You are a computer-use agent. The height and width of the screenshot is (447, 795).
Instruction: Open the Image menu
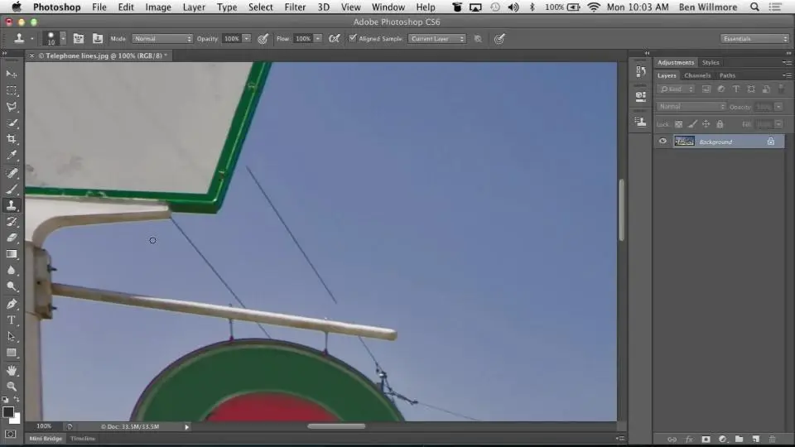158,7
